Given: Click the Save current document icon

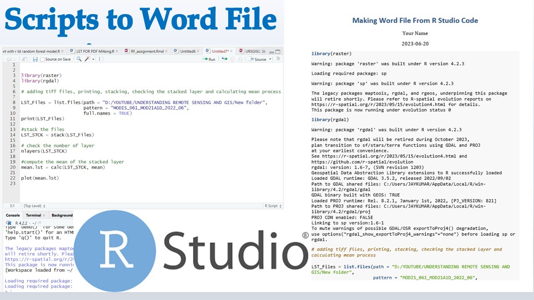Looking at the screenshot, I should click(x=35, y=59).
